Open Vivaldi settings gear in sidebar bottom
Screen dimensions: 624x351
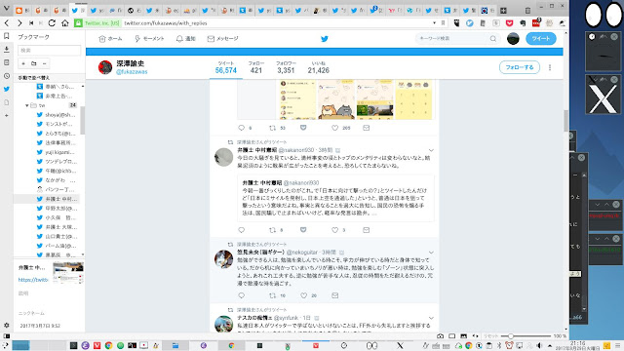(x=7, y=325)
